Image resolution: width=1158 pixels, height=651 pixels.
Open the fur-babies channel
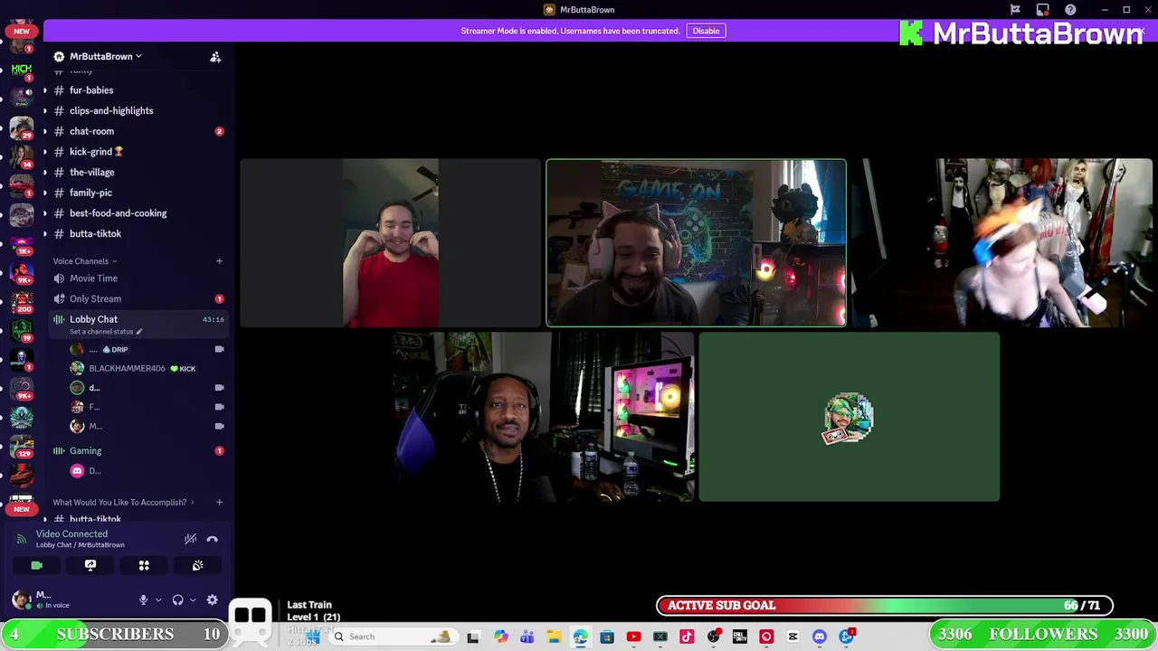coord(91,90)
